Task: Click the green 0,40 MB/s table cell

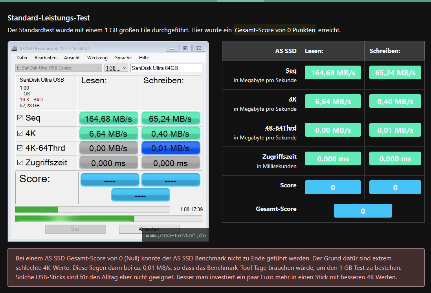Action: 395,101
